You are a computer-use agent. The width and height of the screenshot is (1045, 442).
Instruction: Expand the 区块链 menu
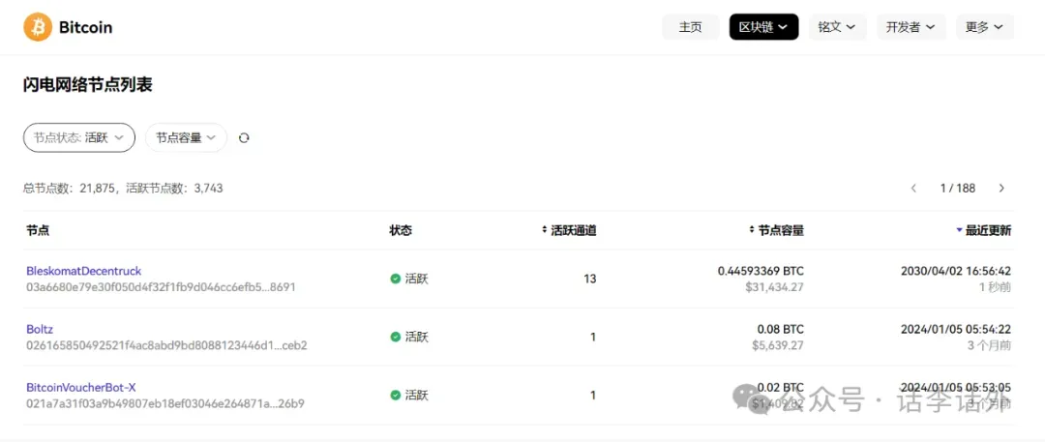pos(763,27)
